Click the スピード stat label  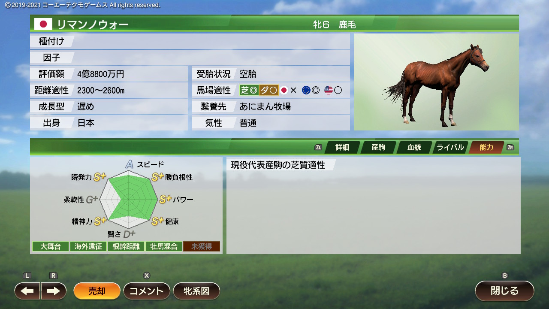pos(151,164)
